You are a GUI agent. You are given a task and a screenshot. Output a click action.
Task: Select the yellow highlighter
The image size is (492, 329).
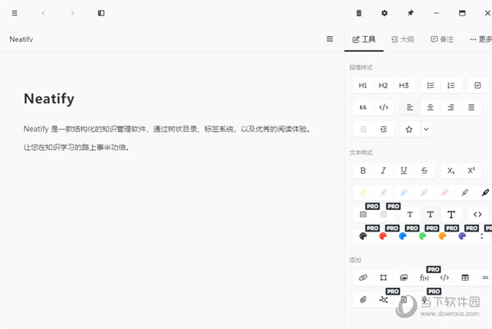[363, 193]
